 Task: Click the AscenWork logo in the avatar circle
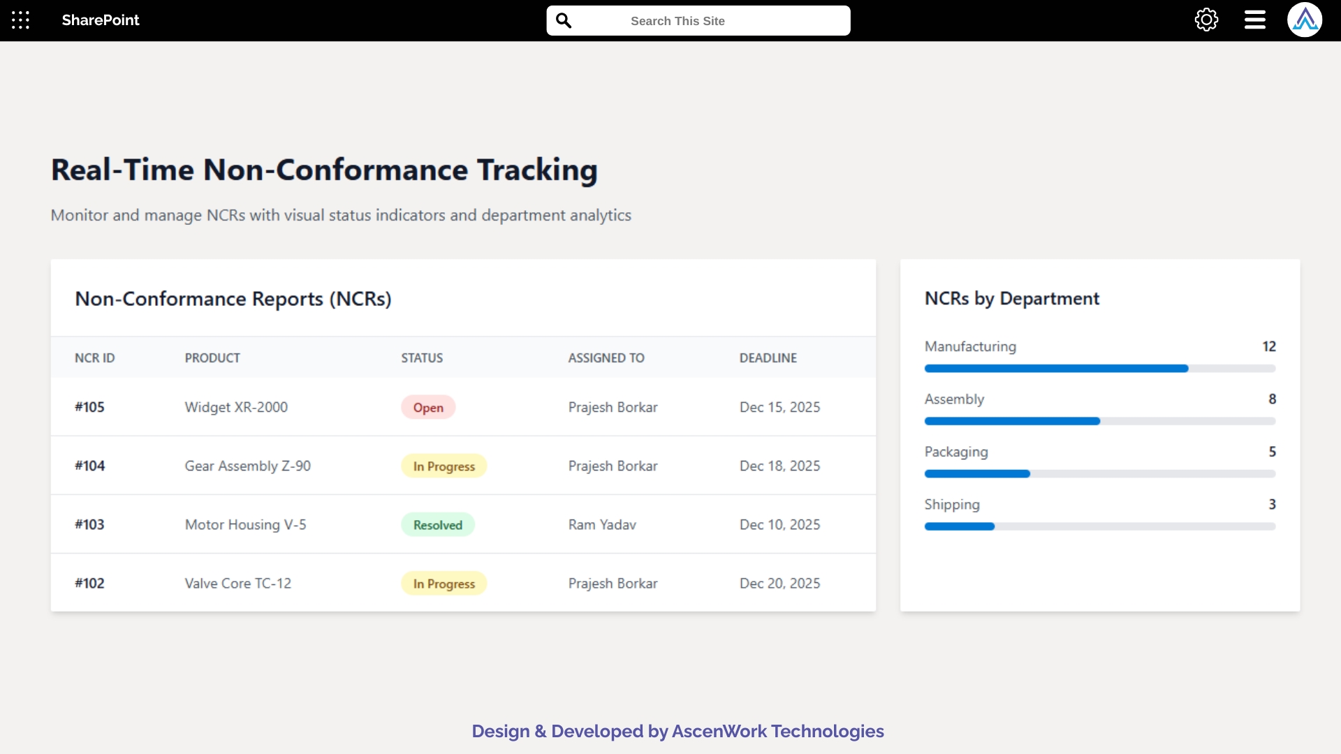1305,20
